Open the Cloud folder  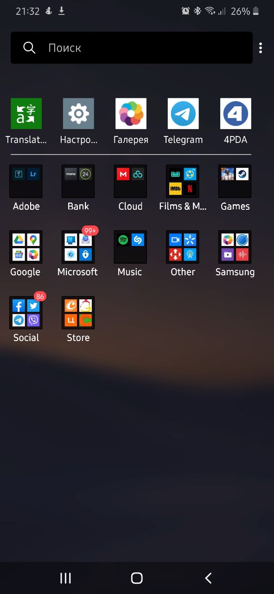click(131, 181)
